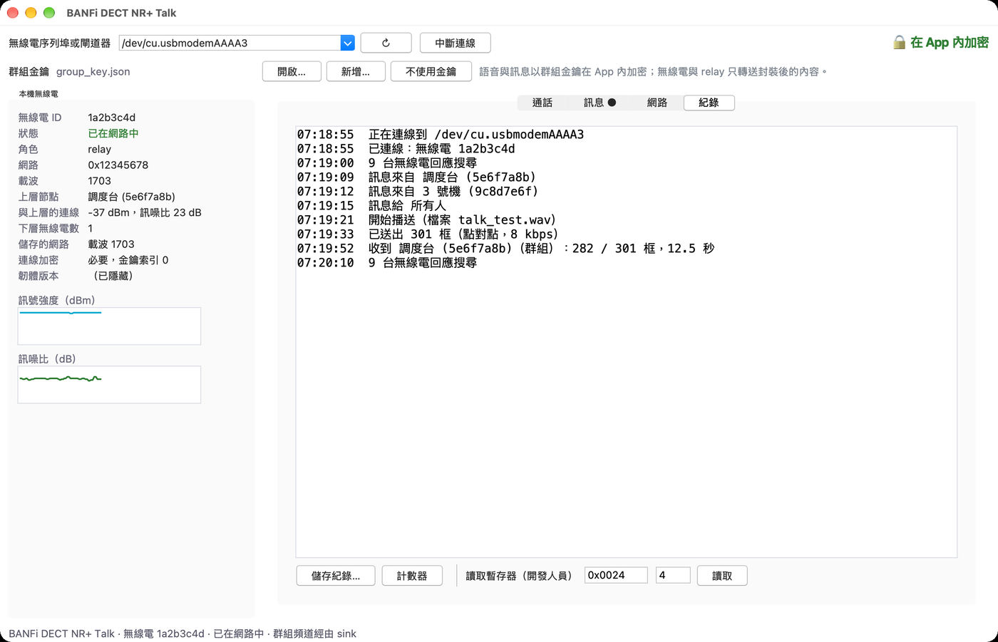Click the 讀取 register button

722,576
